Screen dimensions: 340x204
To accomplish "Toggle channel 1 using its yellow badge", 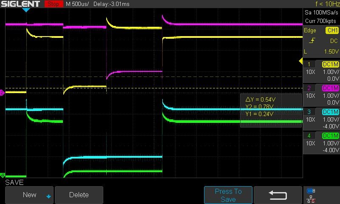I will coord(330,64).
